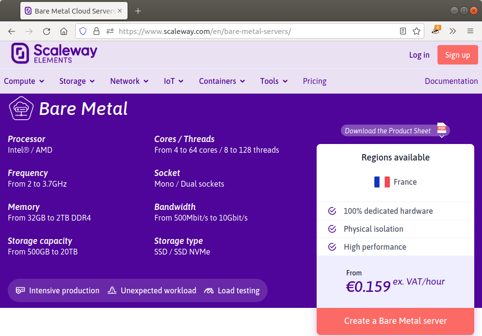Click the Bare Metal server cloud icon

coord(21,108)
